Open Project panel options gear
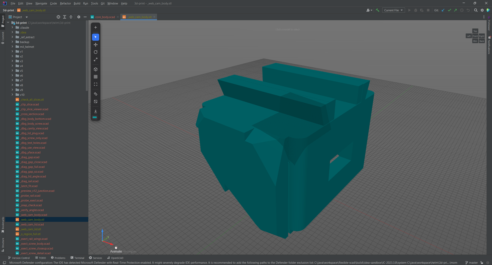The image size is (492, 265). tap(79, 17)
